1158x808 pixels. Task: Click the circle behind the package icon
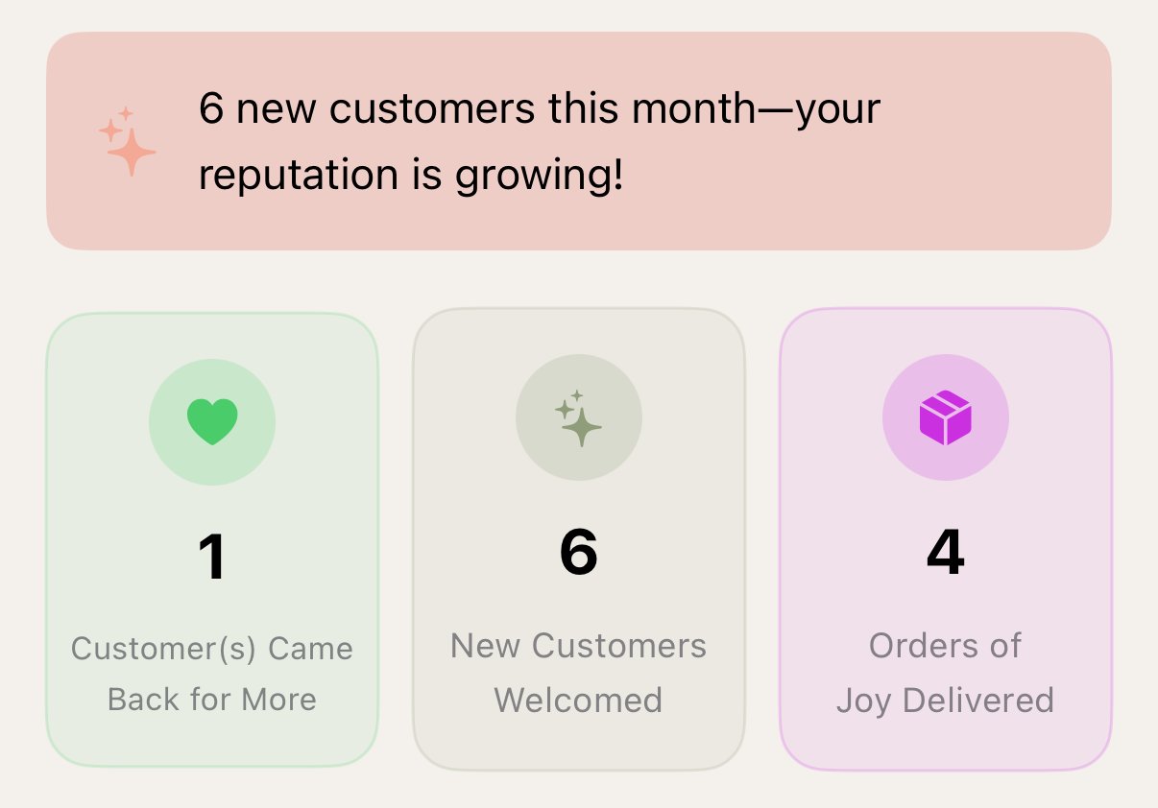point(946,417)
